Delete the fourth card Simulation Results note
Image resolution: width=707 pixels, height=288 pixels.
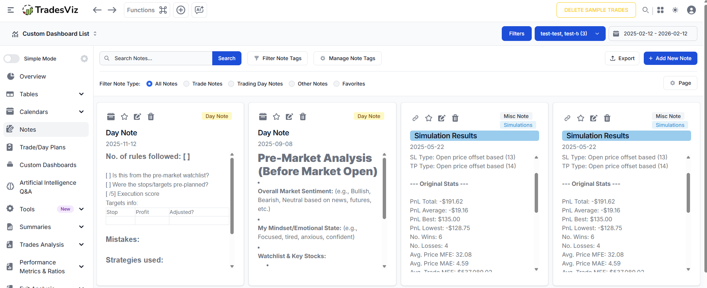pos(607,118)
